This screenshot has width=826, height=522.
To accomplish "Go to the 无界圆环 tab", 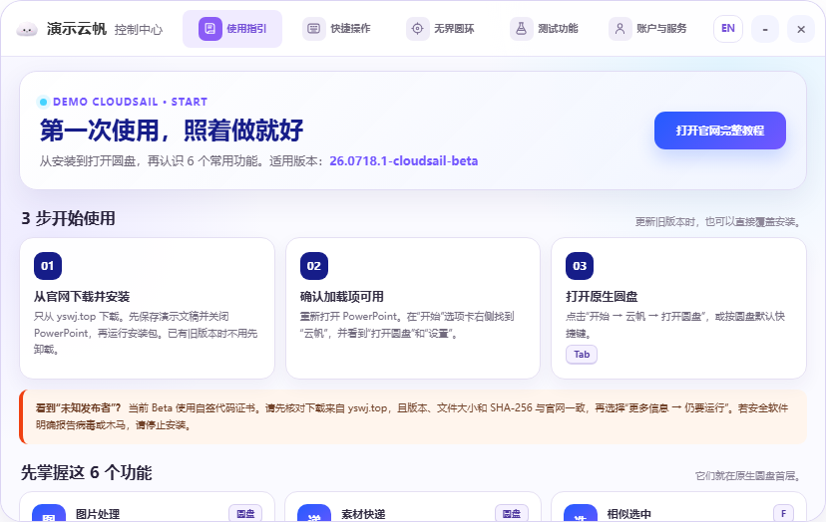I will pos(440,29).
